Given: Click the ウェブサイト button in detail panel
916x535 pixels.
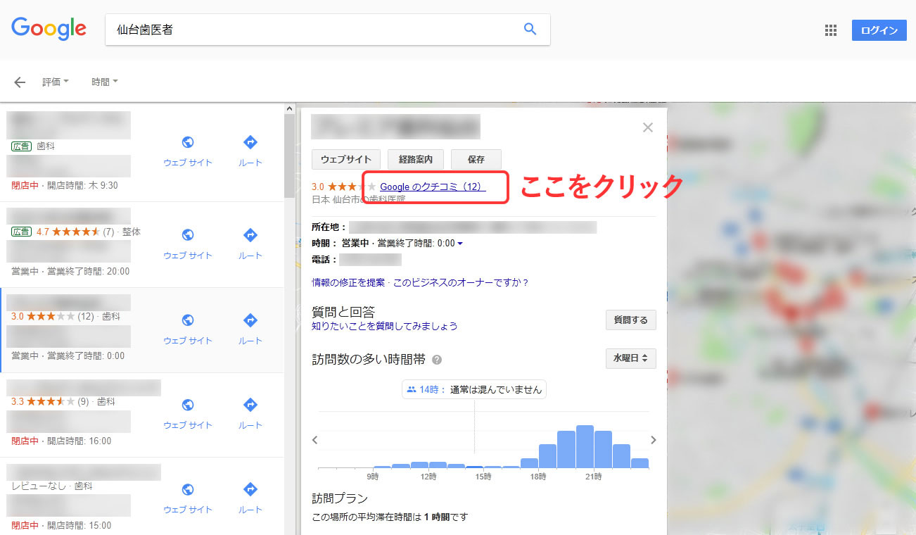Looking at the screenshot, I should tap(346, 159).
